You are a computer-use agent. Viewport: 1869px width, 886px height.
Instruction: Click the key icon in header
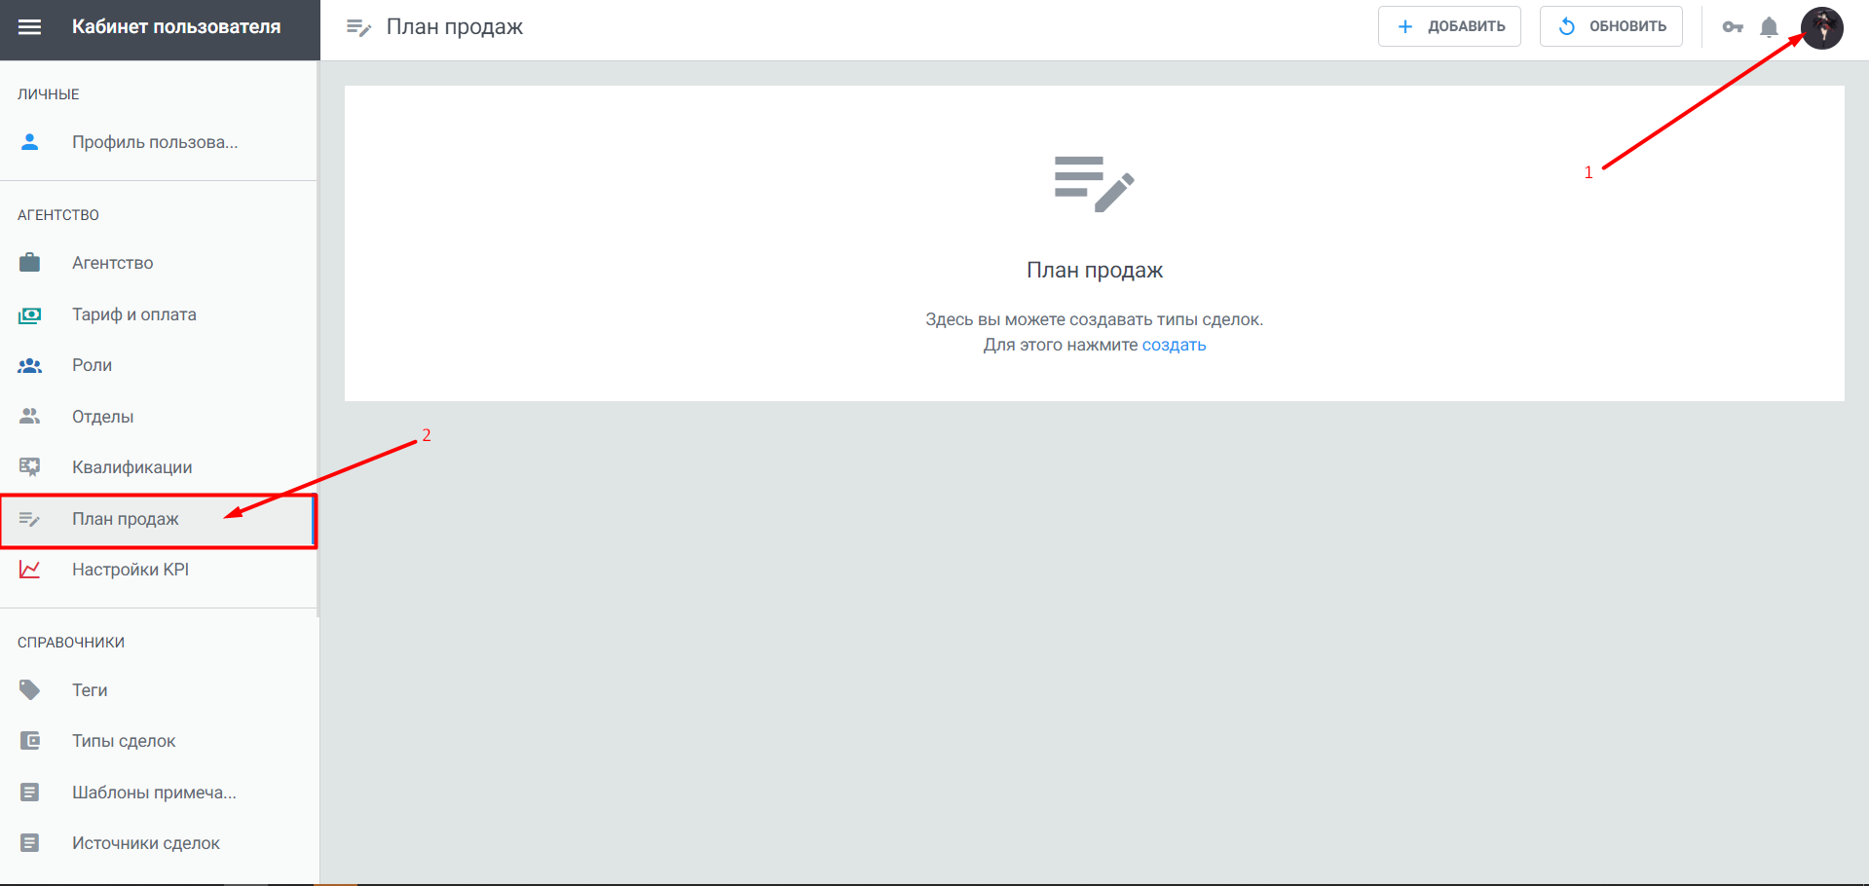tap(1733, 27)
